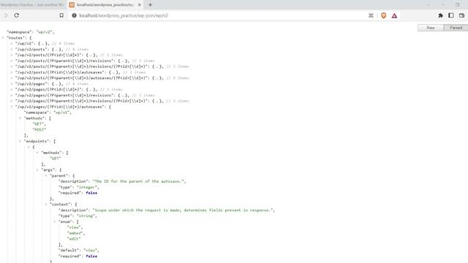
Task: Click the forward navigation arrow
Action: 7,15
